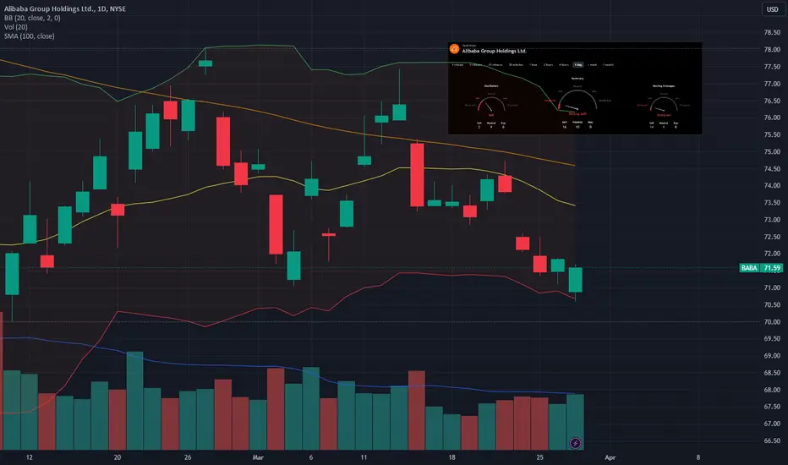Click the 70.00 price axis label
788x465 pixels.
pyautogui.click(x=772, y=322)
